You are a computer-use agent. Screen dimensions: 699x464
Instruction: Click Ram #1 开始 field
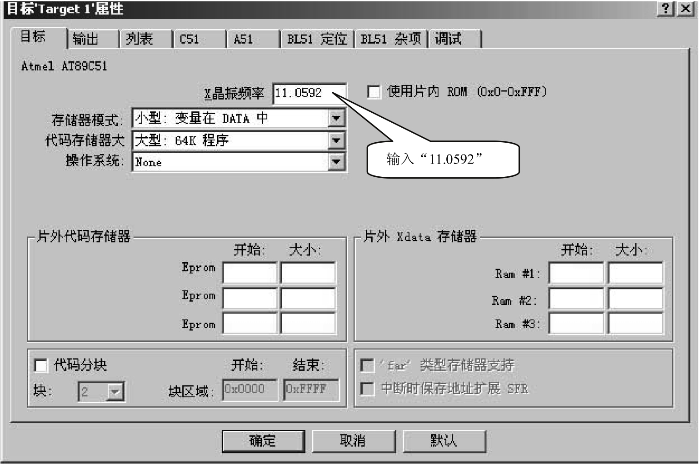click(x=576, y=273)
